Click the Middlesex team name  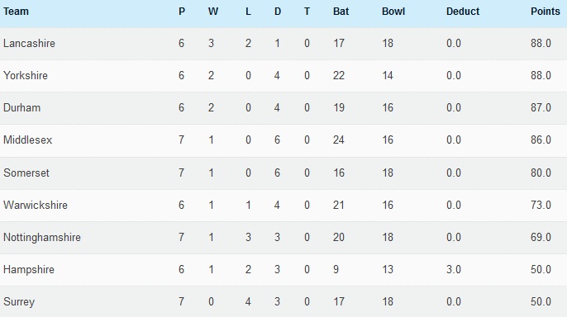(x=27, y=140)
